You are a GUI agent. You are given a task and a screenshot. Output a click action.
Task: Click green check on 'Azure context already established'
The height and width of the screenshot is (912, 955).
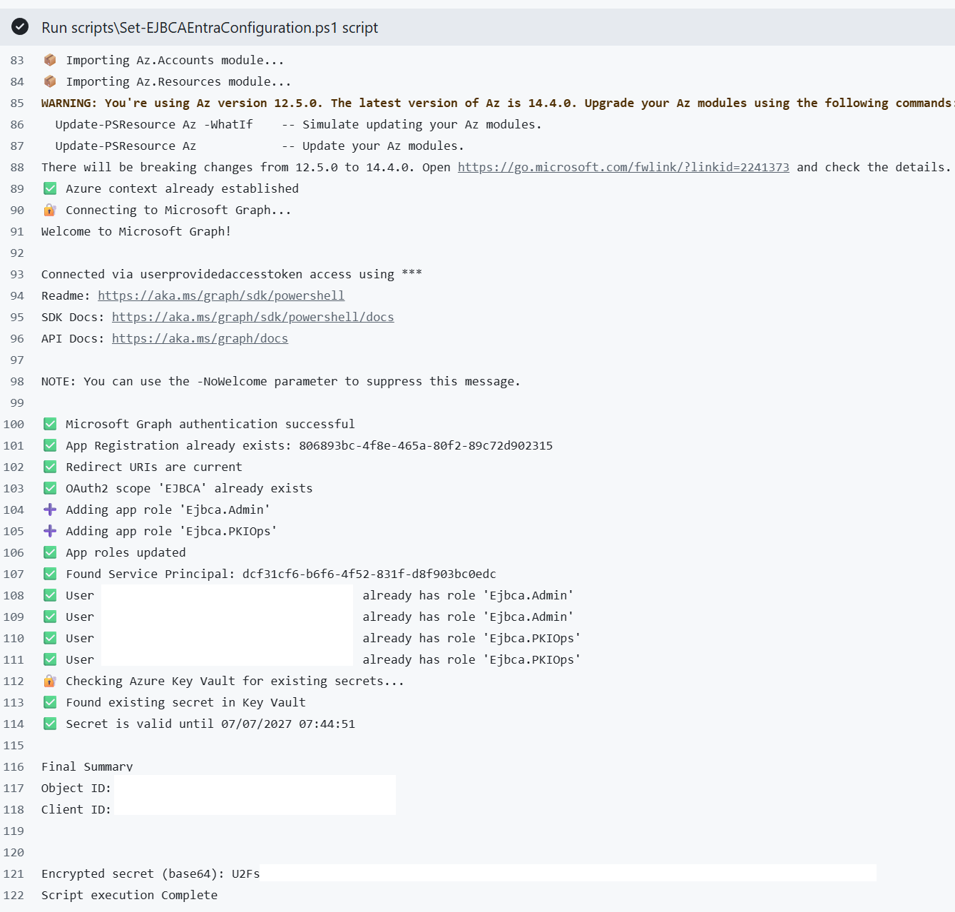(50, 188)
